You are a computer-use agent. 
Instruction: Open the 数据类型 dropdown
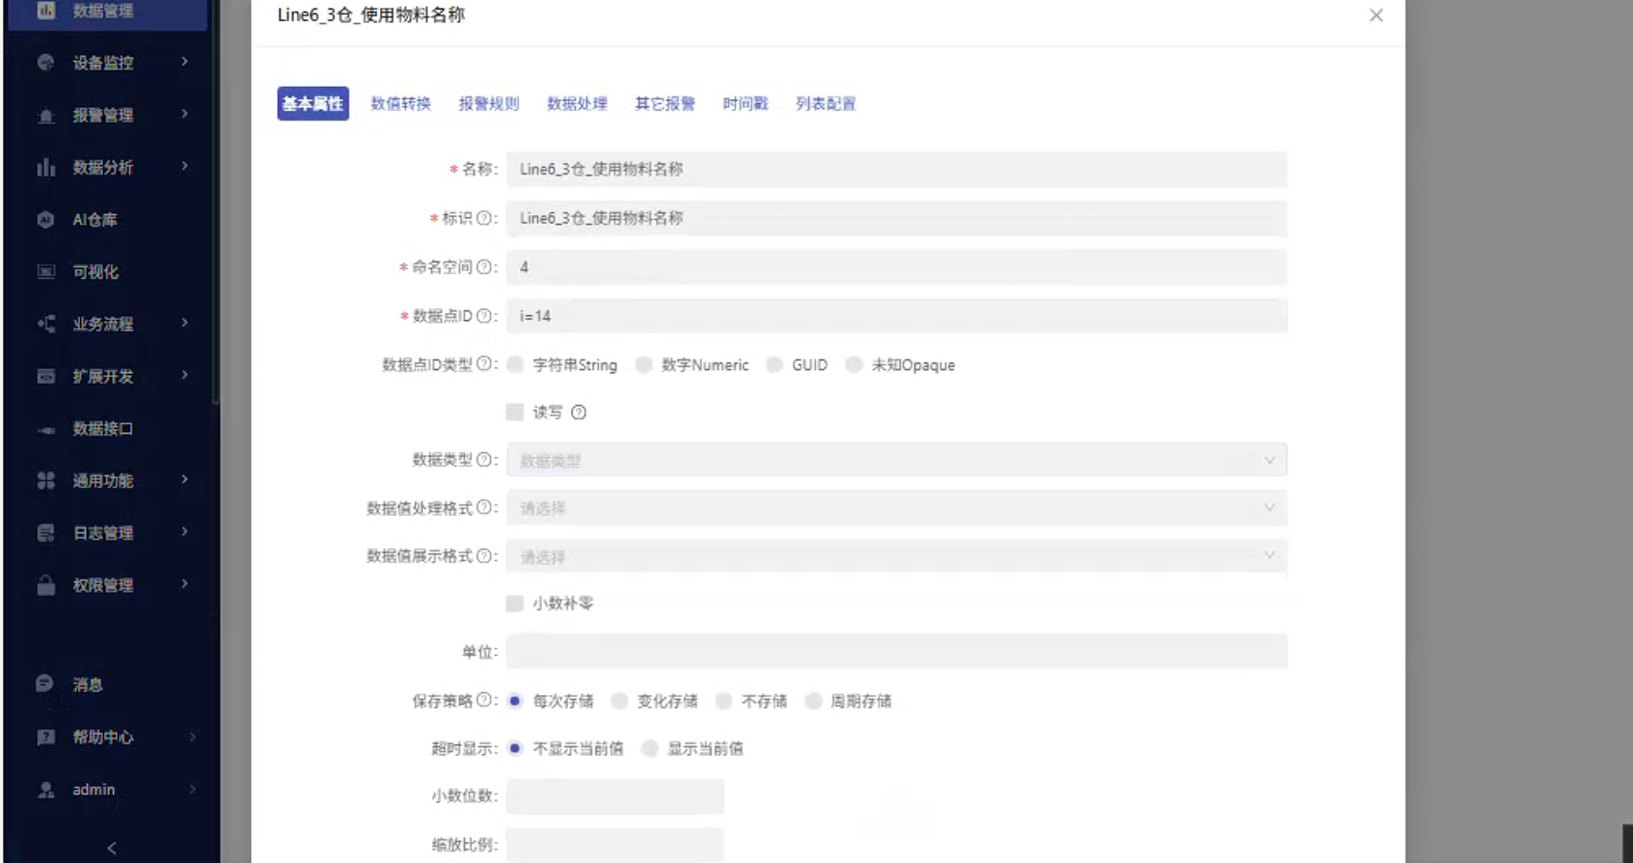click(x=895, y=461)
